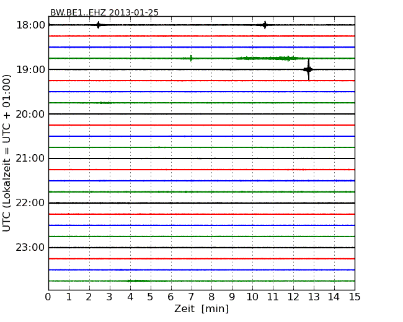
Task: Click x-axis tick label 7
Action: [191, 297]
